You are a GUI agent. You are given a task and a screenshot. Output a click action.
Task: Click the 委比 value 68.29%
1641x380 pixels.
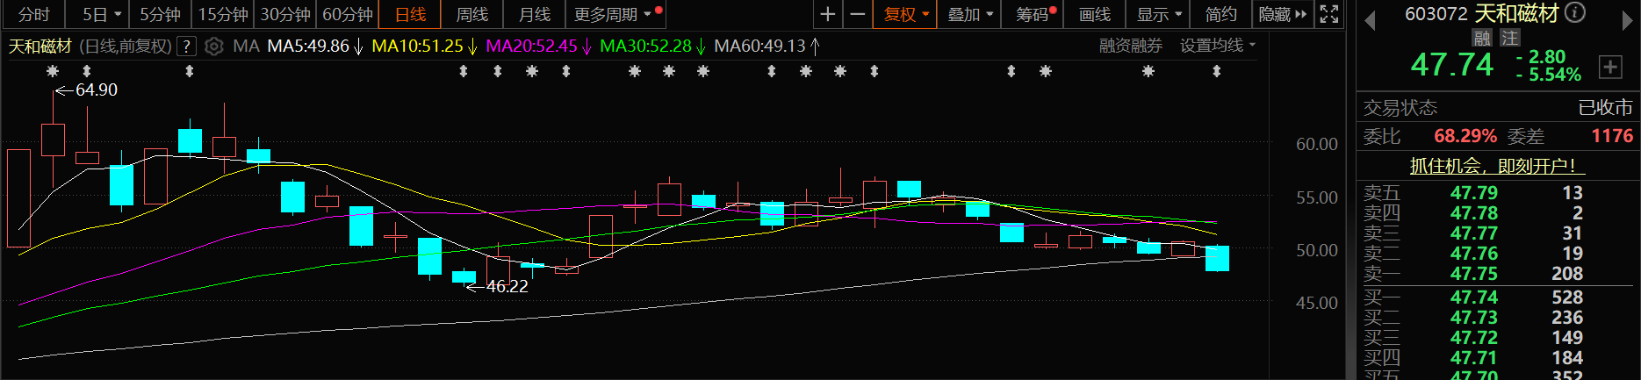pos(1465,136)
